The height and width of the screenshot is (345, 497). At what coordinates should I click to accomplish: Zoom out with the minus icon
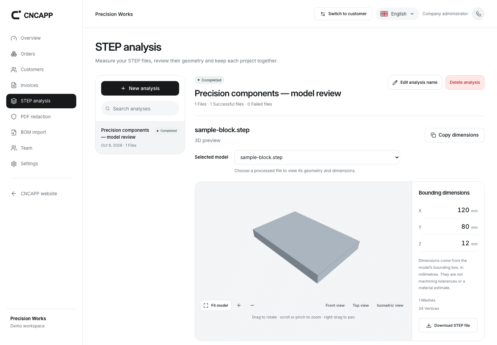tap(252, 305)
